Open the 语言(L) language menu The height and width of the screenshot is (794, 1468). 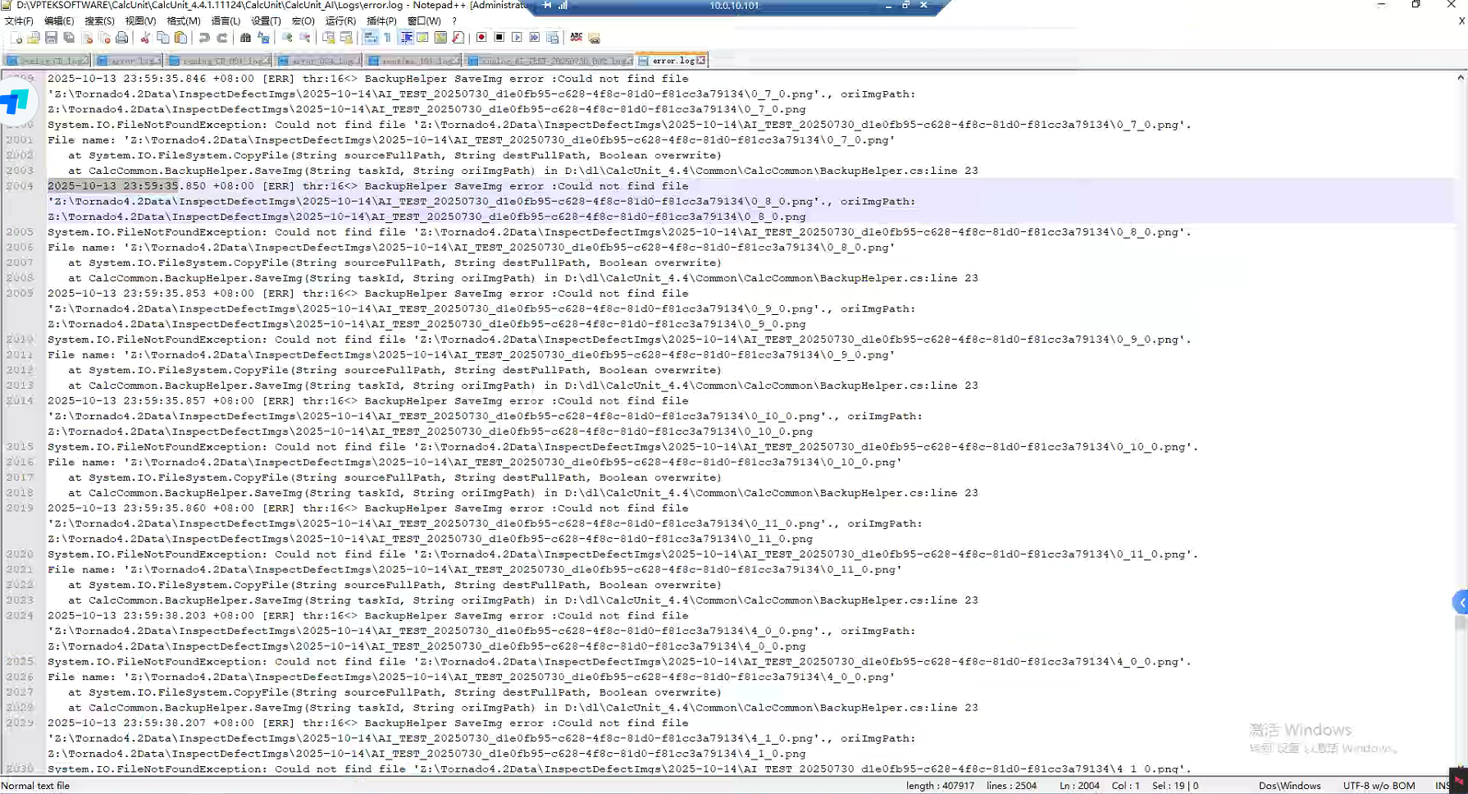[x=226, y=21]
